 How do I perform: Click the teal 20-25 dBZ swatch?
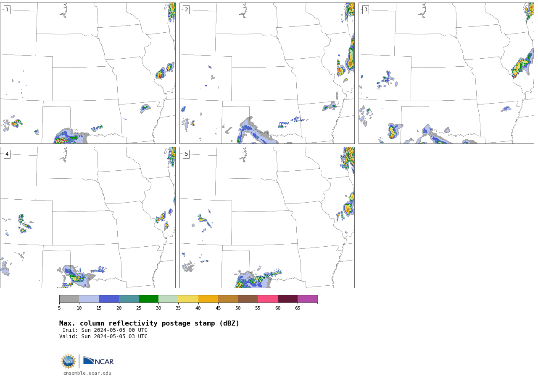(x=129, y=299)
